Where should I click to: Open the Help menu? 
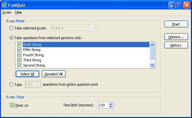pos(19,12)
